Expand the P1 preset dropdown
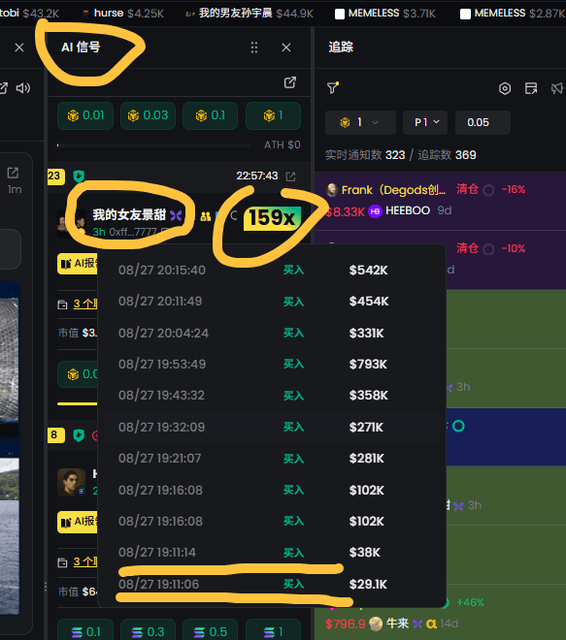Viewport: 566px width, 640px height. pyautogui.click(x=425, y=122)
